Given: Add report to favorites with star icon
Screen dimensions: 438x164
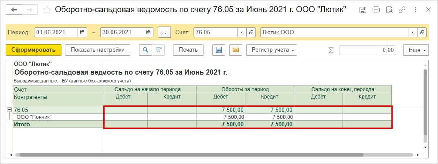Looking at the screenshot, I should pos(47,10).
